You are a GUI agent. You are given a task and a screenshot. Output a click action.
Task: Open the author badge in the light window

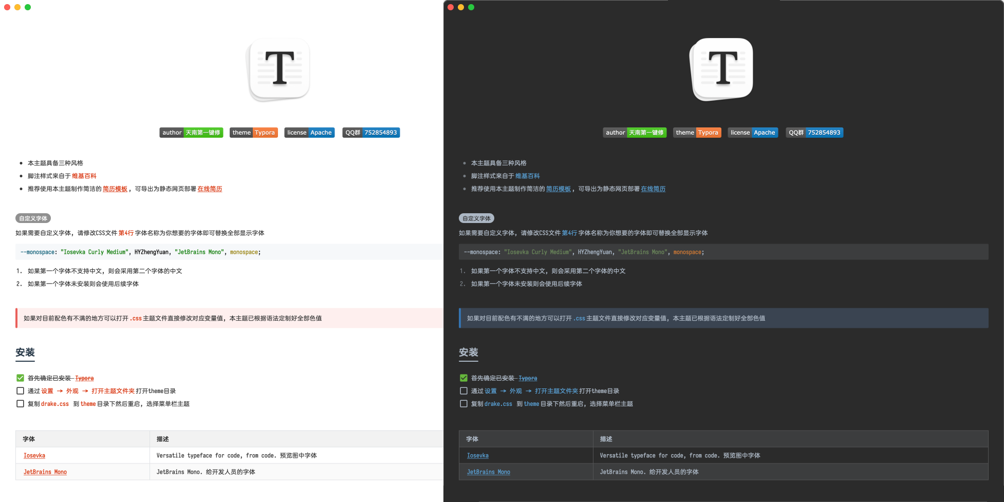tap(191, 133)
